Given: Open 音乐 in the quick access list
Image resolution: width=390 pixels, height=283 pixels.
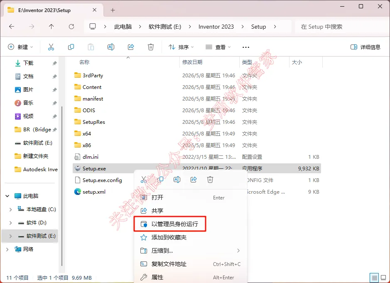Looking at the screenshot, I should pyautogui.click(x=28, y=103).
